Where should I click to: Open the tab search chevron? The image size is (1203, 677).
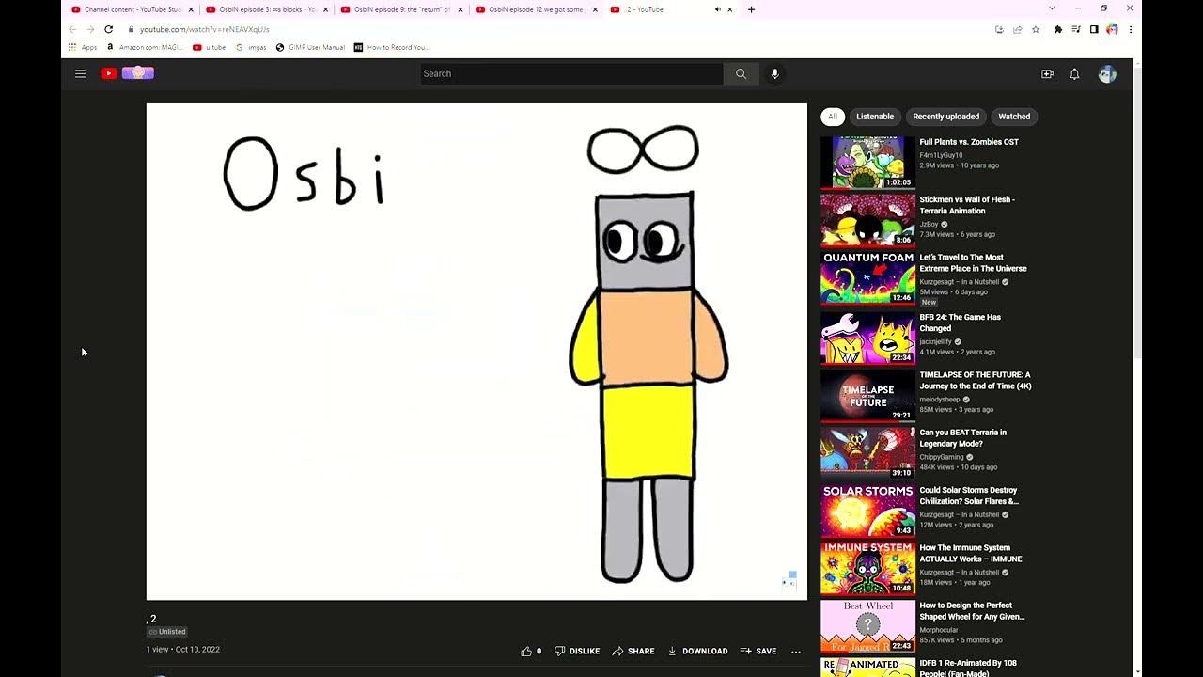[x=1051, y=8]
